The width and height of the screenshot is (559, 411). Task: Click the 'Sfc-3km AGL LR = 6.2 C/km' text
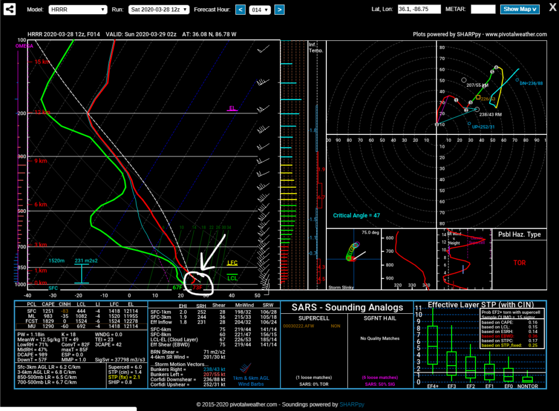(49, 367)
